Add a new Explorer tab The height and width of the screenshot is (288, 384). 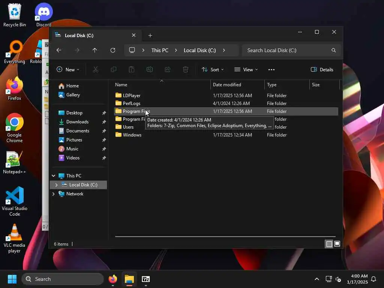coord(150,36)
